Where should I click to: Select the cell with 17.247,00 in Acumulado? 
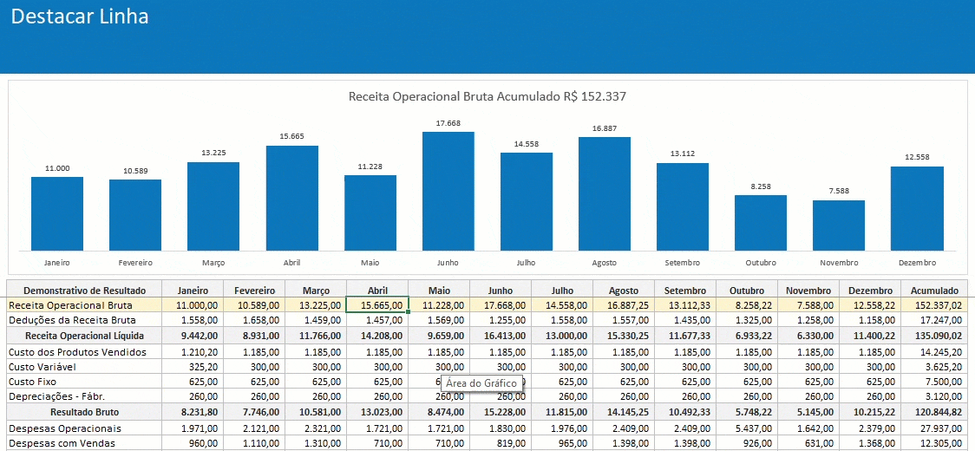tap(934, 320)
